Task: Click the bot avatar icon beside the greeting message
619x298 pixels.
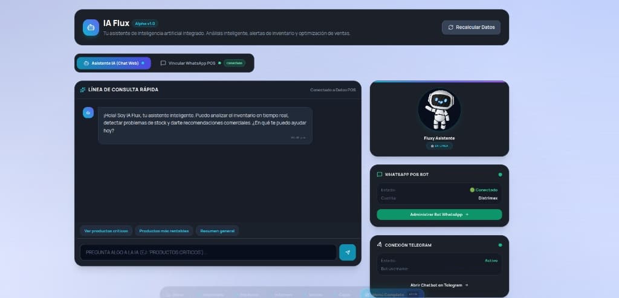Action: coord(88,112)
